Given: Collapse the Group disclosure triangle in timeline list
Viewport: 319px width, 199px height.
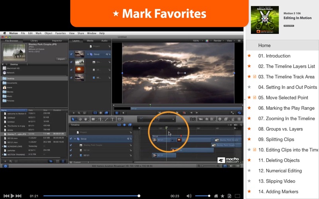Looking at the screenshot, I should 75,139.
